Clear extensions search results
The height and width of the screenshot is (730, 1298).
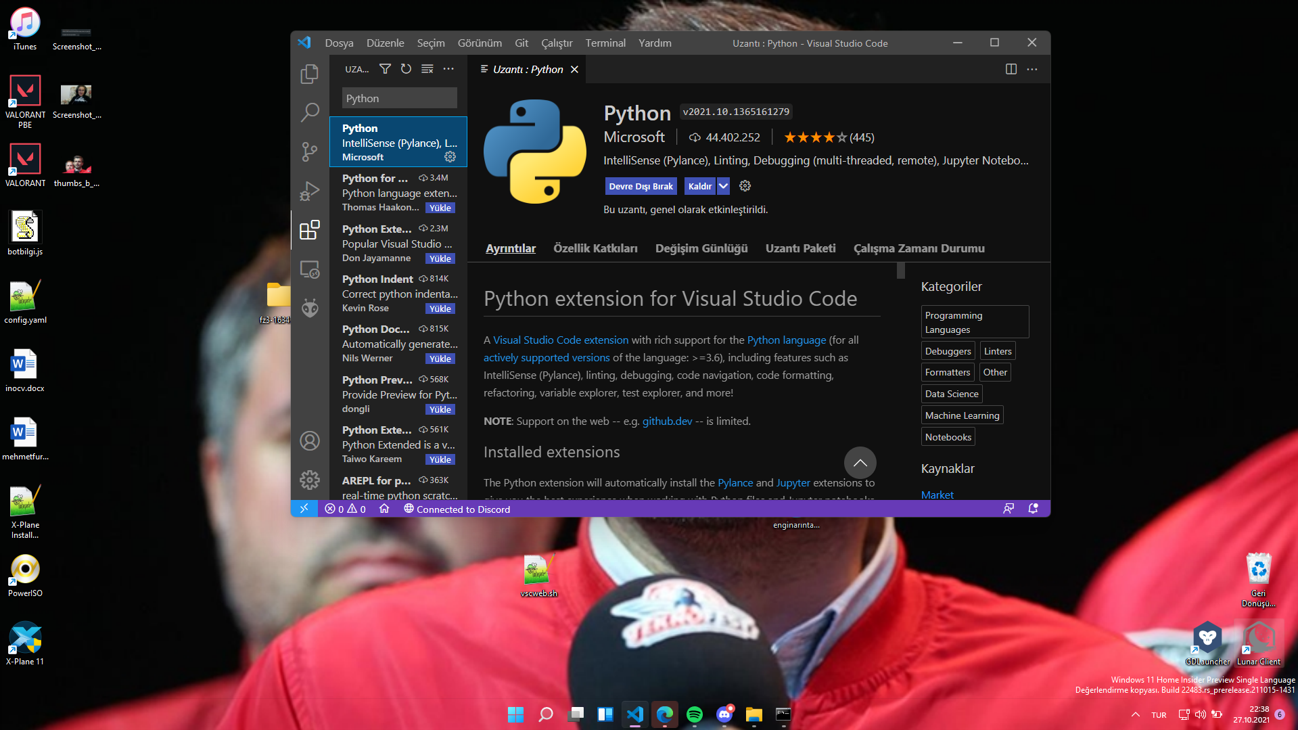[427, 69]
